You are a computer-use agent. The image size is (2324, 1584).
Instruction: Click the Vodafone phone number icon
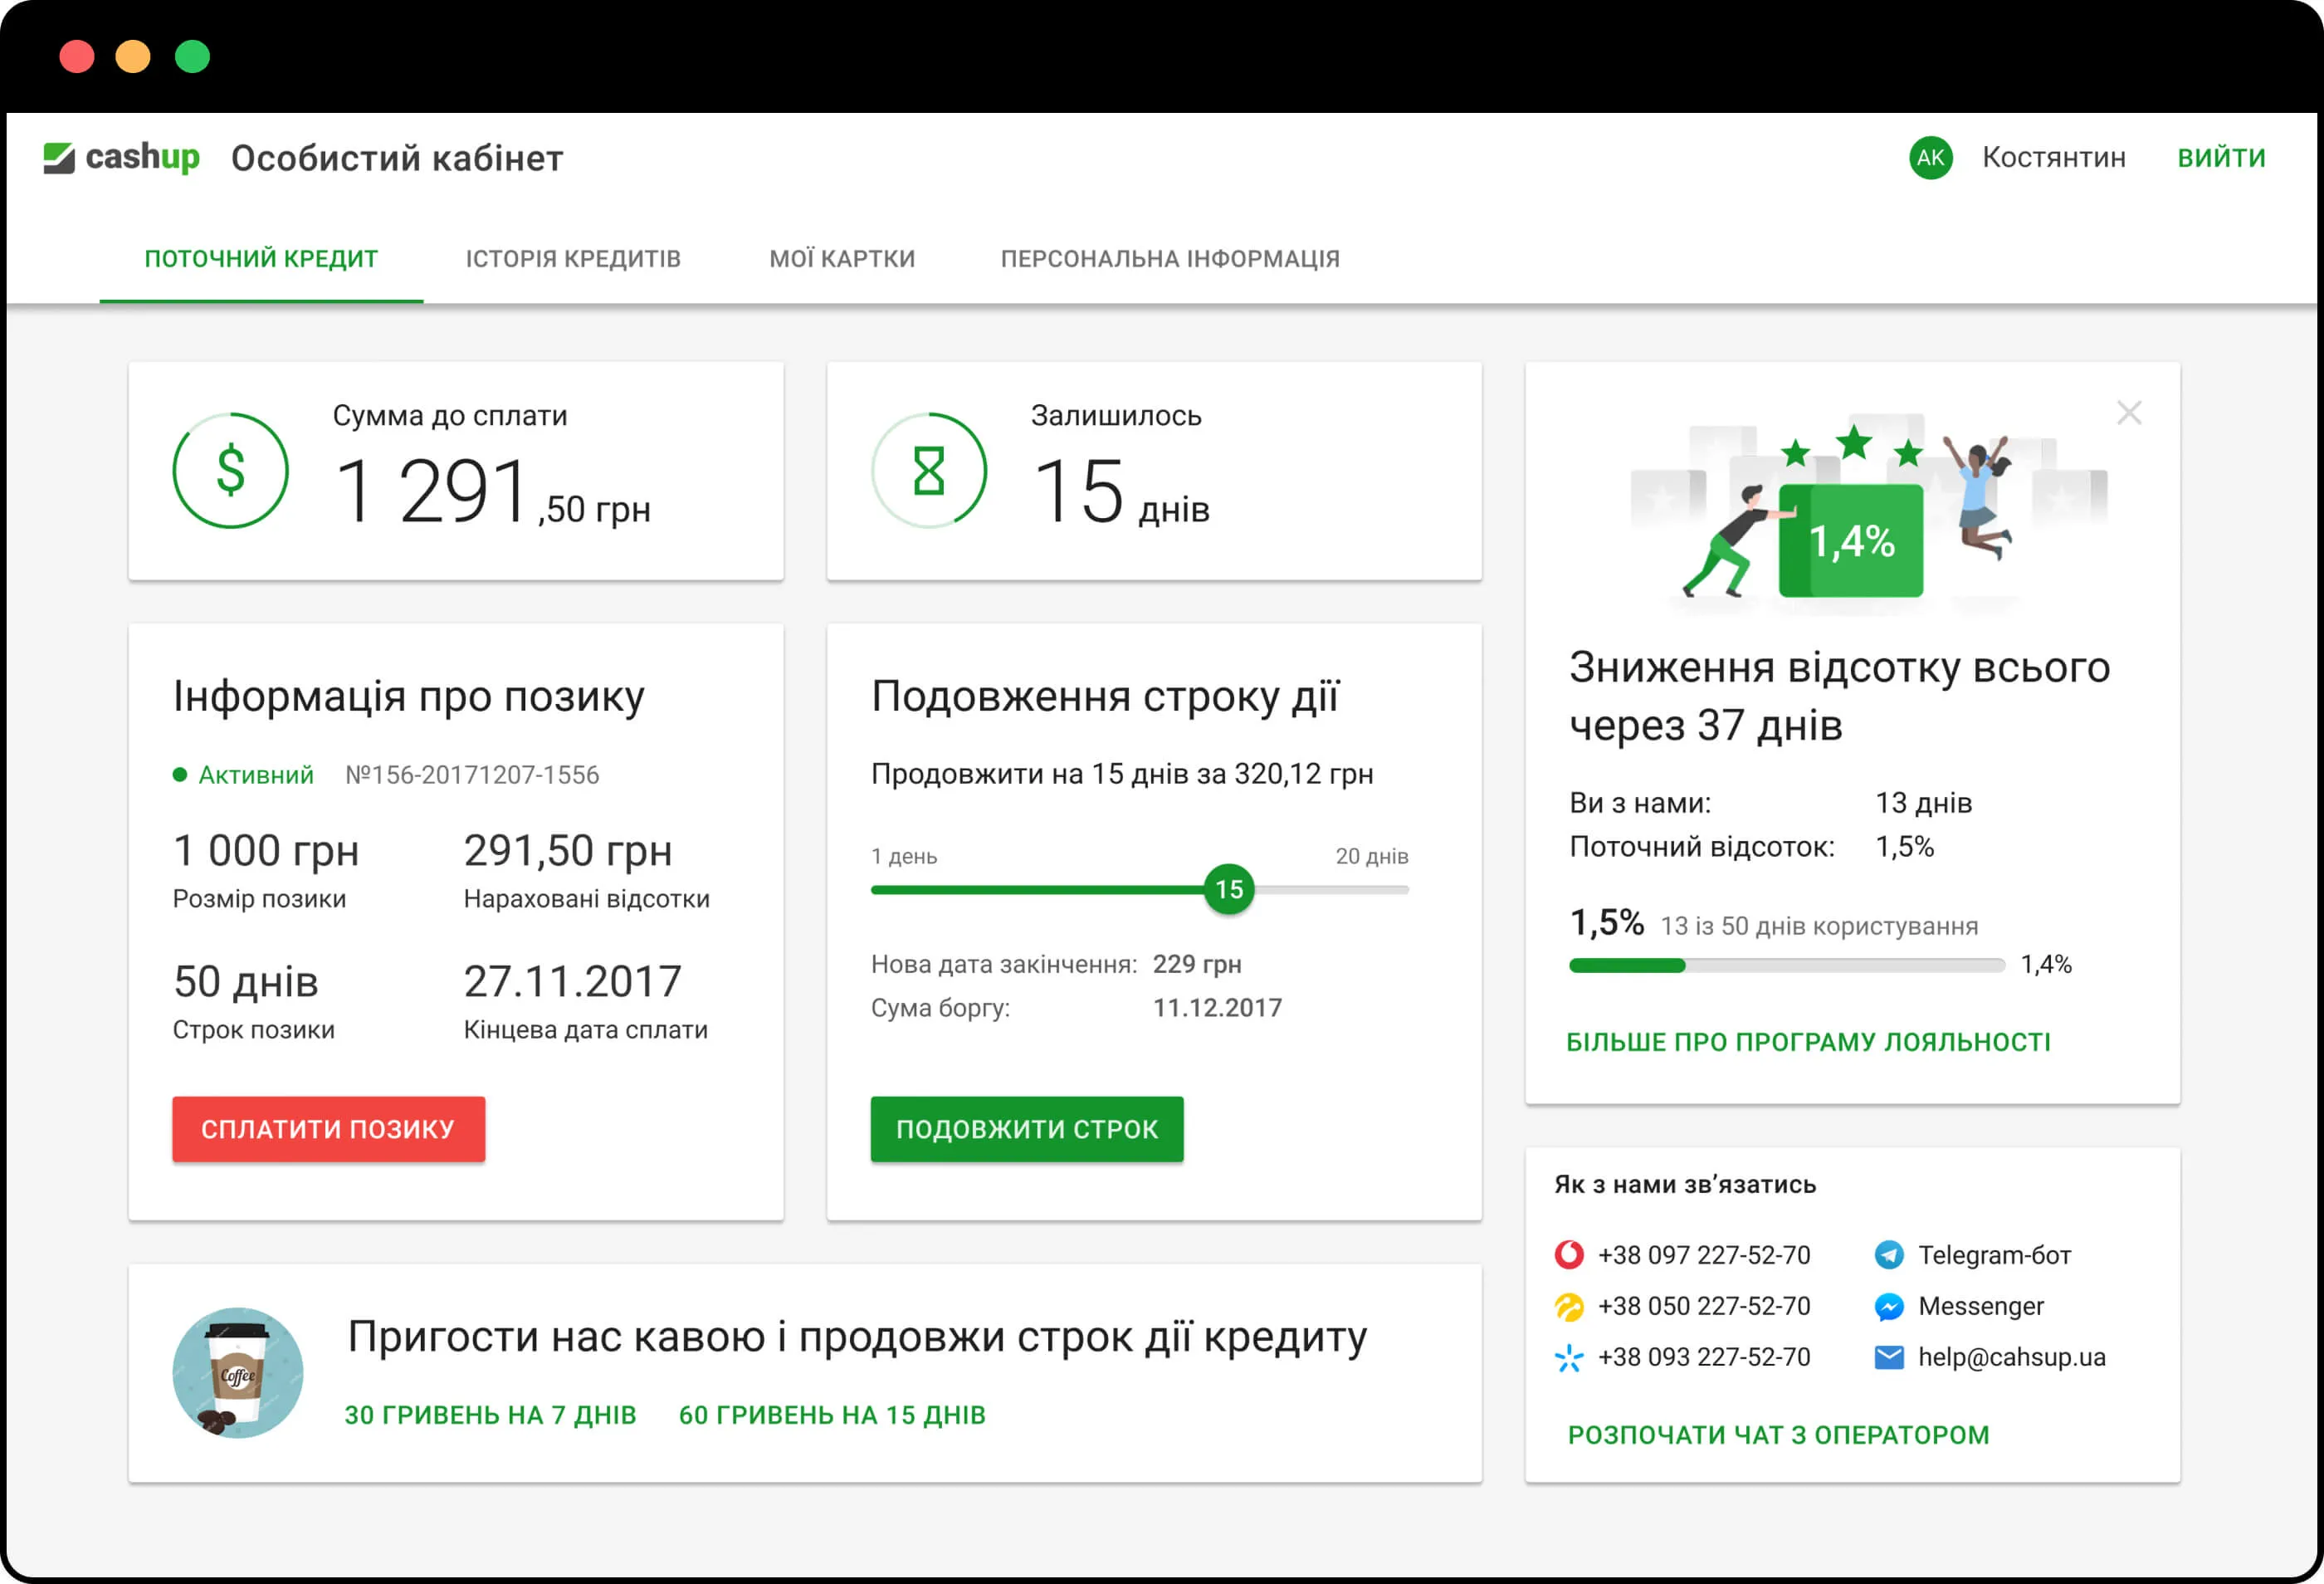pyautogui.click(x=1569, y=1254)
